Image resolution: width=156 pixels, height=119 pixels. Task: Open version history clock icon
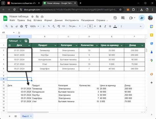(115, 18)
